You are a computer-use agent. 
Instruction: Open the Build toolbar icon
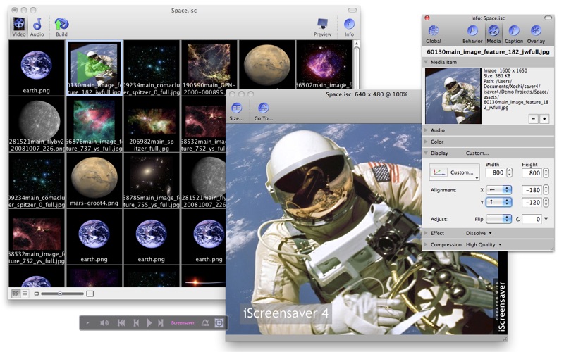(x=61, y=27)
